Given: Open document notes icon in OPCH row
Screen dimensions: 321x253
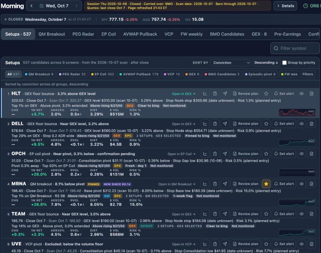Looking at the screenshot, I should [x=311, y=154].
